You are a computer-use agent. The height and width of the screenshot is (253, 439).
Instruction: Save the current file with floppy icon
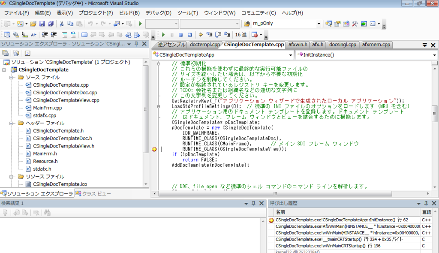42,24
